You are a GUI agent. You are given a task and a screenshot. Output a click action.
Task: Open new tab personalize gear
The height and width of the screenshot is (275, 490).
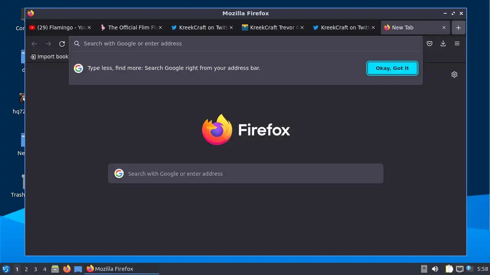pos(454,74)
